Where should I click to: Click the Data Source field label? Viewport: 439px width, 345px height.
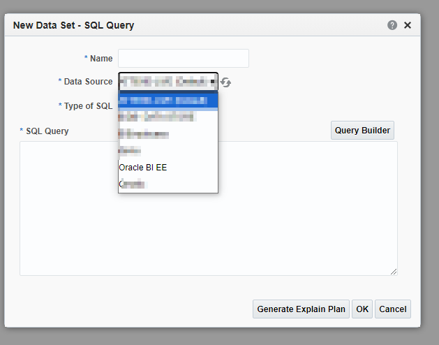tap(88, 82)
